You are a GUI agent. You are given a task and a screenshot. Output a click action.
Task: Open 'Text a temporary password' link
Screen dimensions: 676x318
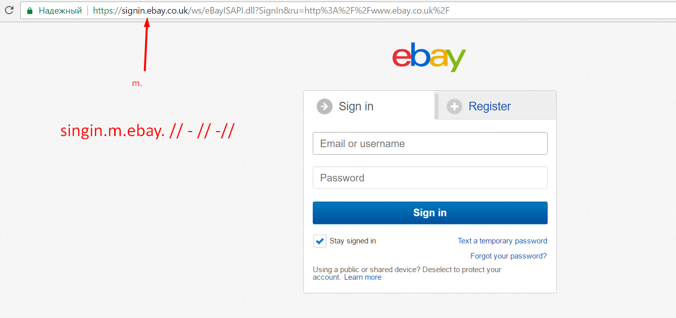(502, 241)
